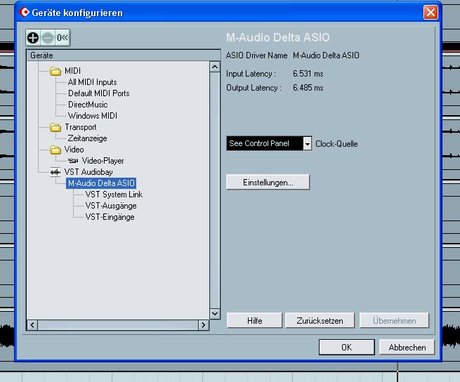
Task: Select All MIDI Inputs in the tree
Action: (x=93, y=82)
